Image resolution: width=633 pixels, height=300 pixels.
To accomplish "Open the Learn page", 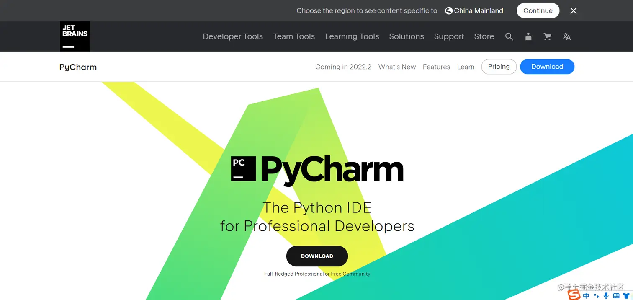I will (x=466, y=67).
